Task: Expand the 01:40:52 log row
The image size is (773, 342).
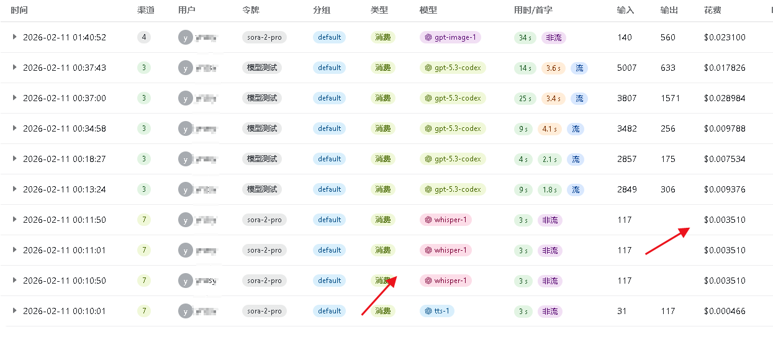Action: pos(15,37)
